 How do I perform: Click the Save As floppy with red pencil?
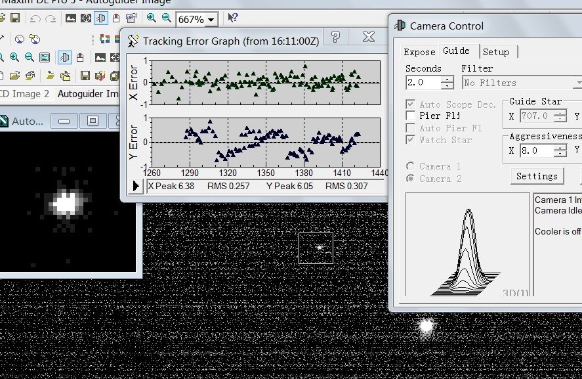100,76
